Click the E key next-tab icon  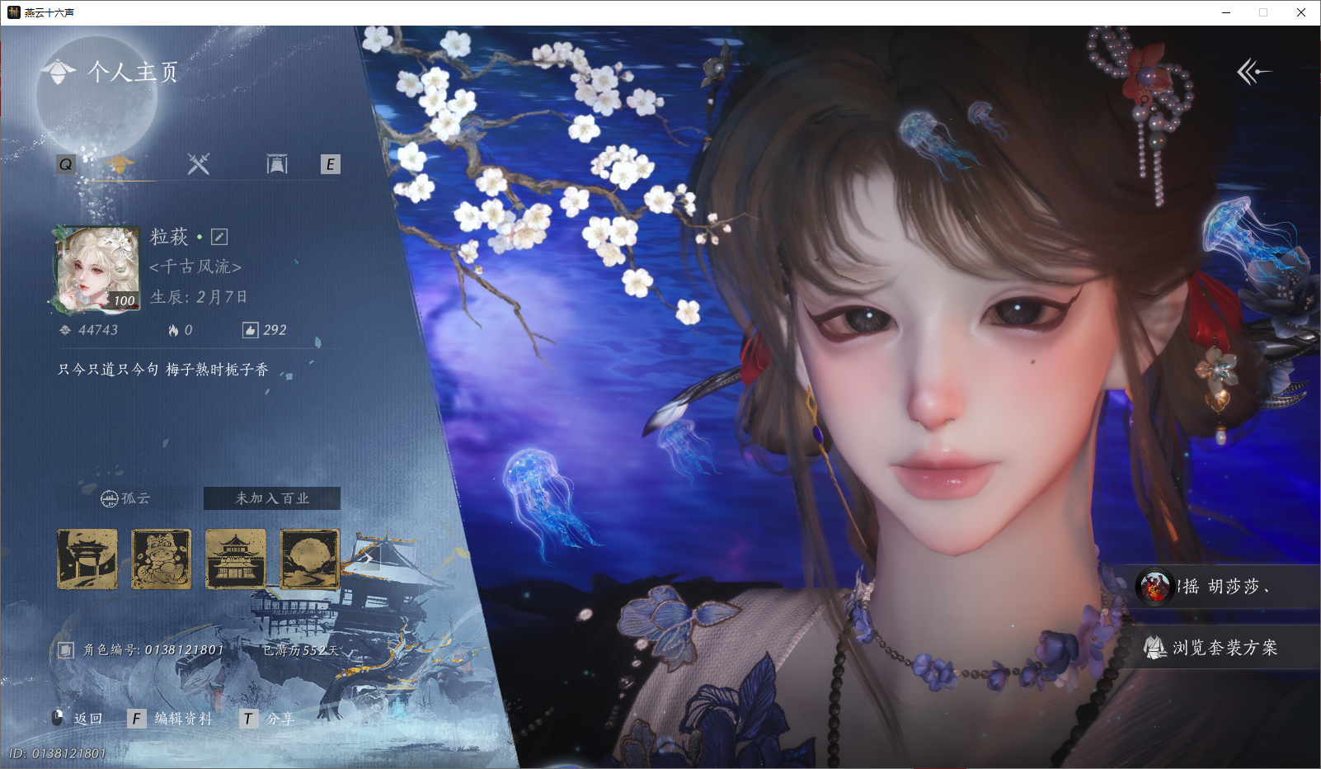tap(331, 164)
